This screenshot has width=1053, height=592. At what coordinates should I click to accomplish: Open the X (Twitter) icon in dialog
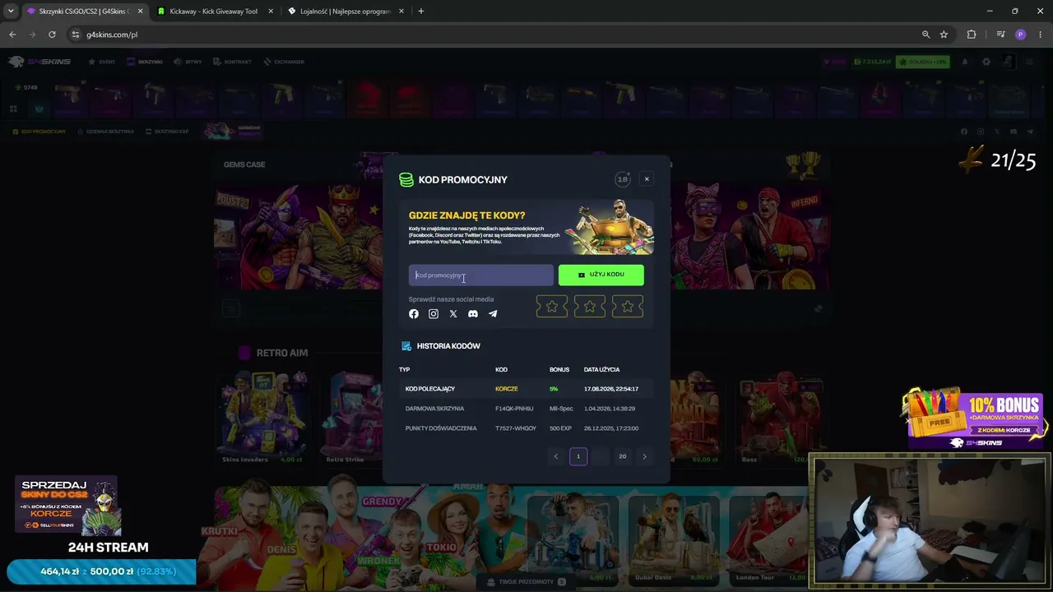click(x=453, y=314)
